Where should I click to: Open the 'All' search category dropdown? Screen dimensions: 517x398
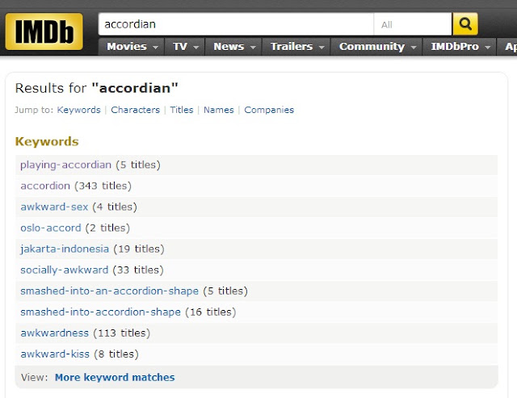click(x=413, y=24)
